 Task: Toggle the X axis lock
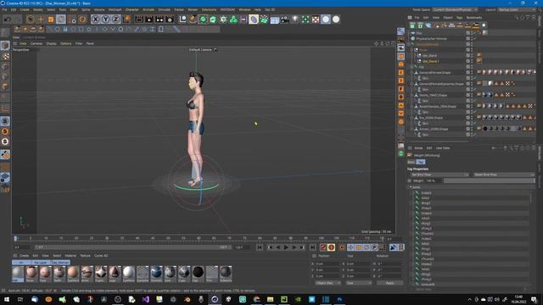(x=95, y=19)
